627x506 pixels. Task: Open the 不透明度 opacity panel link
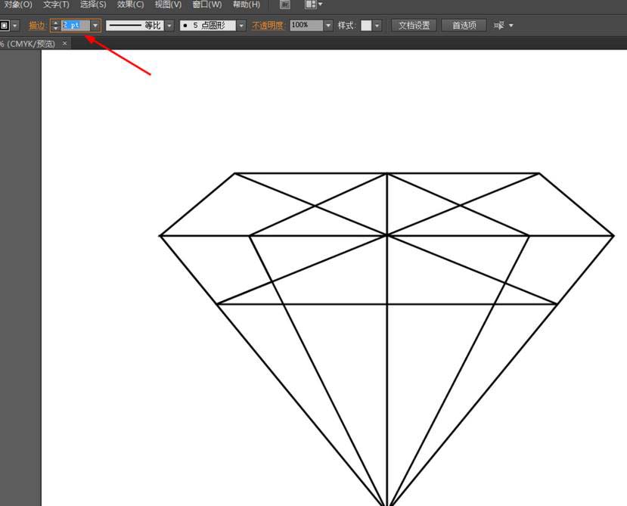tap(268, 26)
